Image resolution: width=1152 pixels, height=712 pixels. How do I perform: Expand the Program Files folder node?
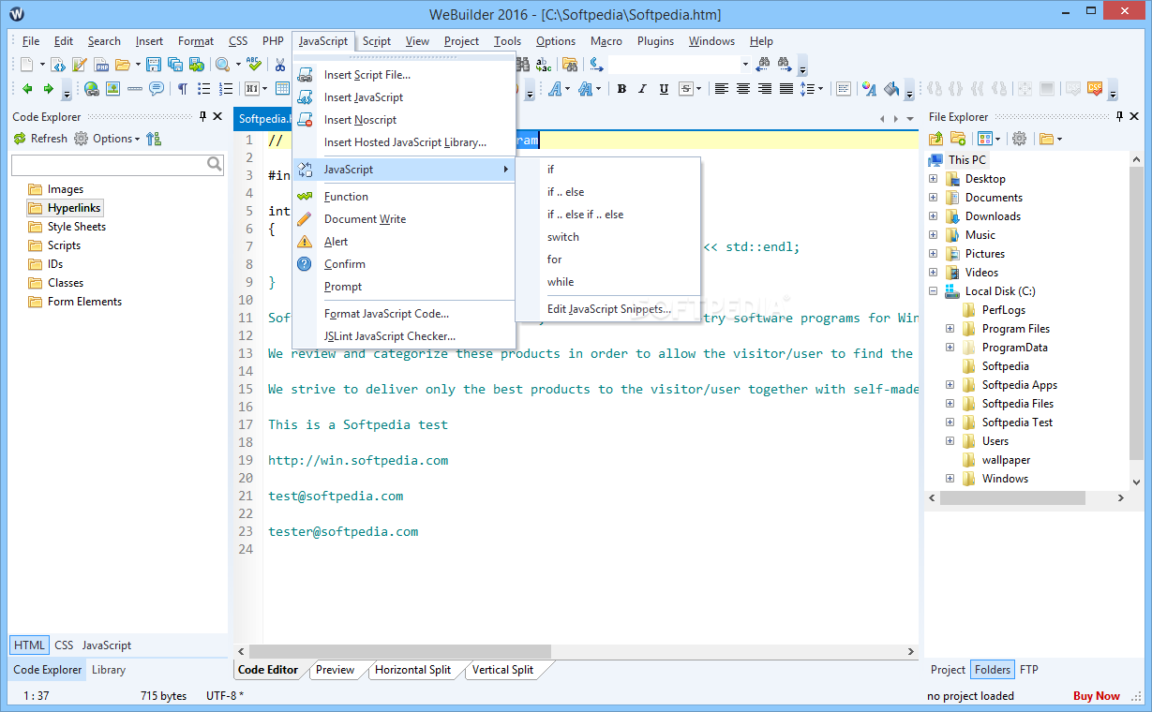tap(950, 329)
